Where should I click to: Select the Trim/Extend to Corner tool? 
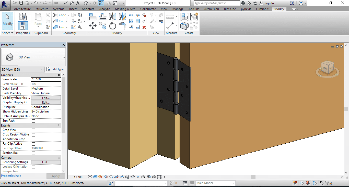coord(123,26)
